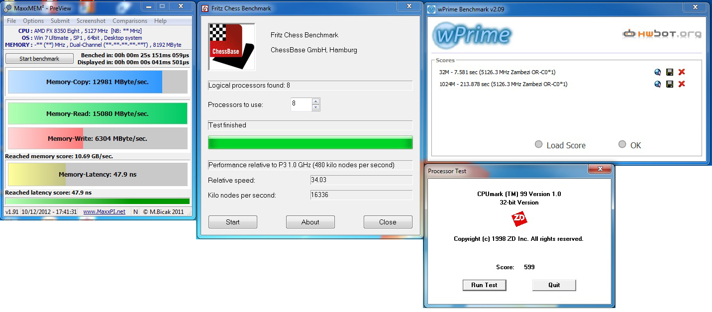Save the 32M score with floppy icon

[x=670, y=72]
